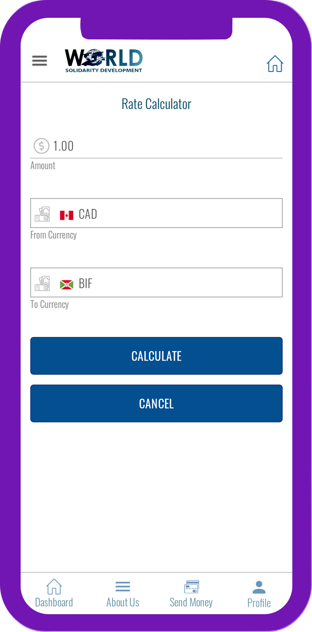
Task: Tap the Send Money card icon
Action: (x=191, y=587)
